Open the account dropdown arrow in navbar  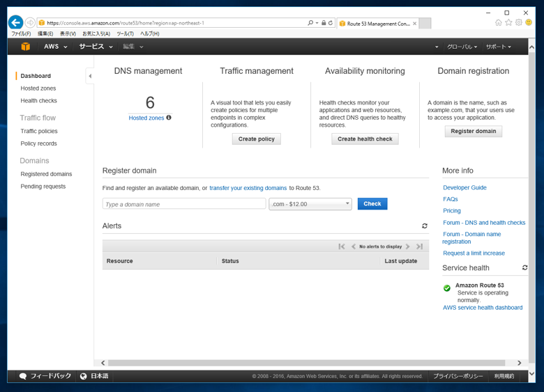pyautogui.click(x=437, y=47)
